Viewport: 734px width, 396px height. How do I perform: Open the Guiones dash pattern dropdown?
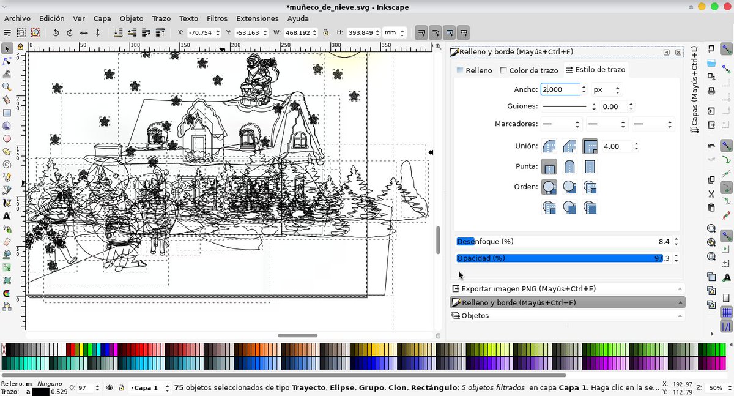(569, 106)
